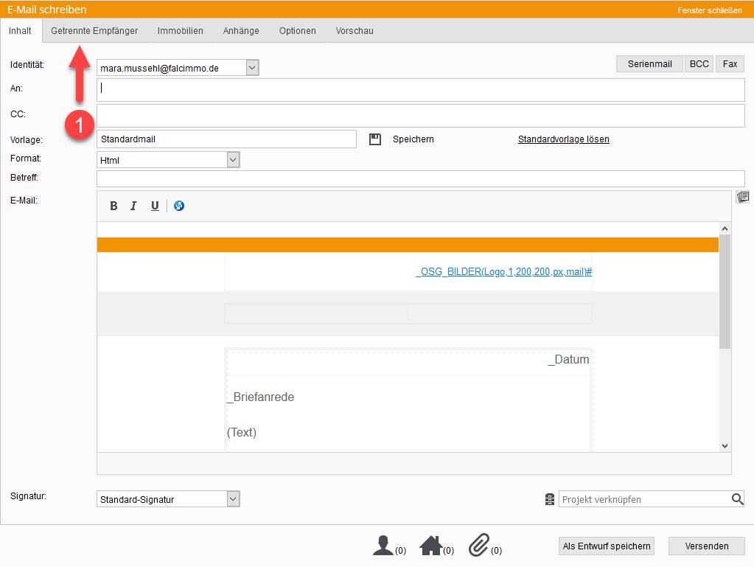Click the floppy disk save icon

375,139
